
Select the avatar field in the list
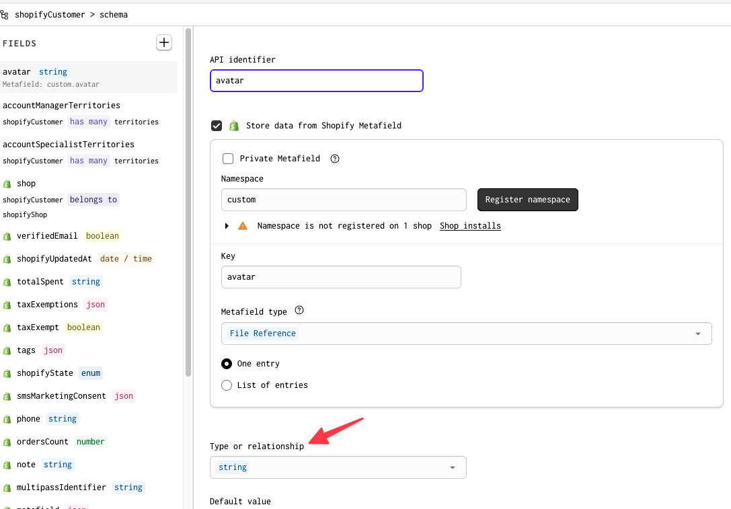[x=88, y=77]
